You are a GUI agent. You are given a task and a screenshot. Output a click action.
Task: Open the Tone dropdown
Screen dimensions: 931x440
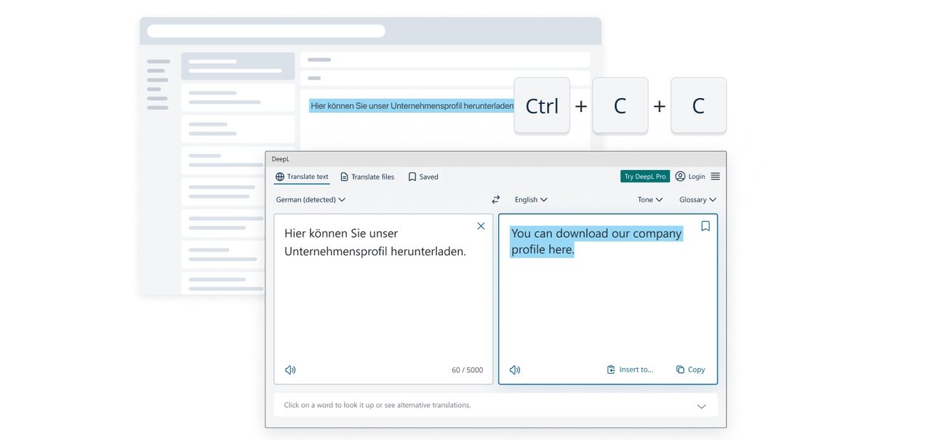650,199
